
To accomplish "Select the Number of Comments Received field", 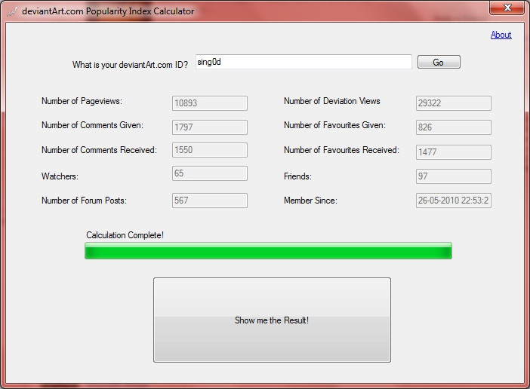I will [210, 150].
